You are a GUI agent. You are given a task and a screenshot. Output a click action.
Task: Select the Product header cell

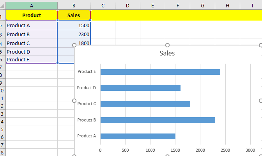32,16
